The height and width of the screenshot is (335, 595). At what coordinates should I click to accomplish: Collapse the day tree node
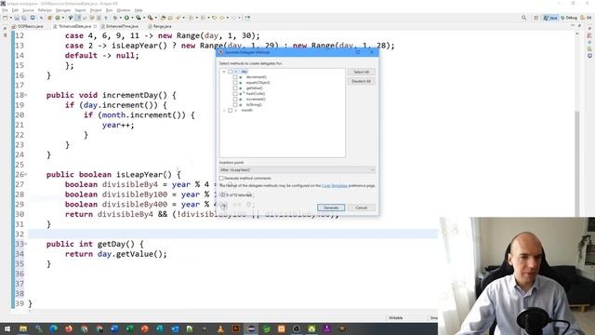pyautogui.click(x=224, y=72)
